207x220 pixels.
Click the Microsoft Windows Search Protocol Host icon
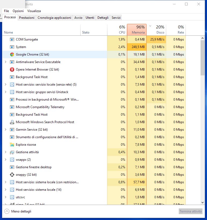12,122
